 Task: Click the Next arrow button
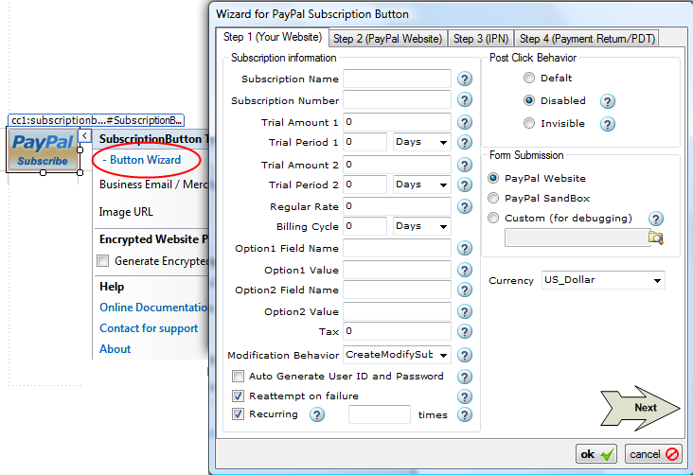[640, 408]
